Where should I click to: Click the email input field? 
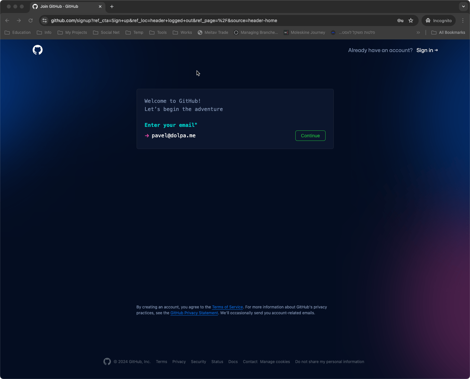pyautogui.click(x=221, y=136)
